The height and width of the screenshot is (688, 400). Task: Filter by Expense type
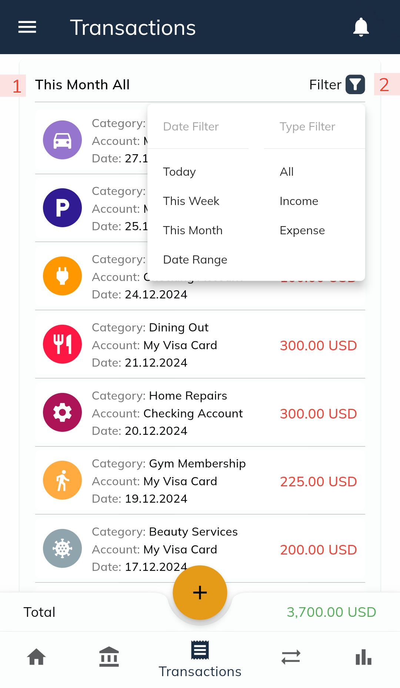click(302, 230)
